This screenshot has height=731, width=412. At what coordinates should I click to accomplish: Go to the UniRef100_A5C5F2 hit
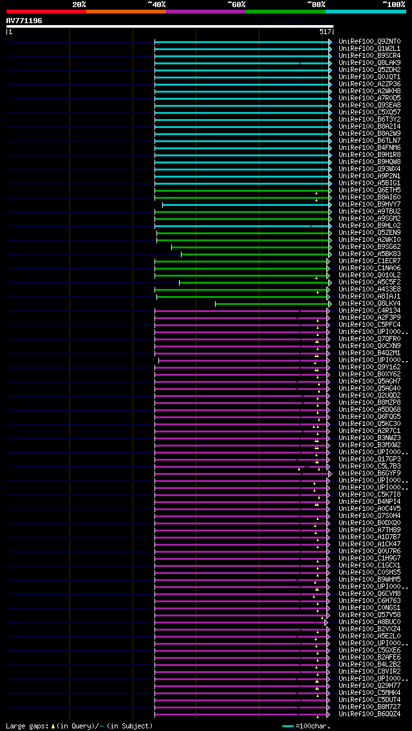pyautogui.click(x=370, y=282)
